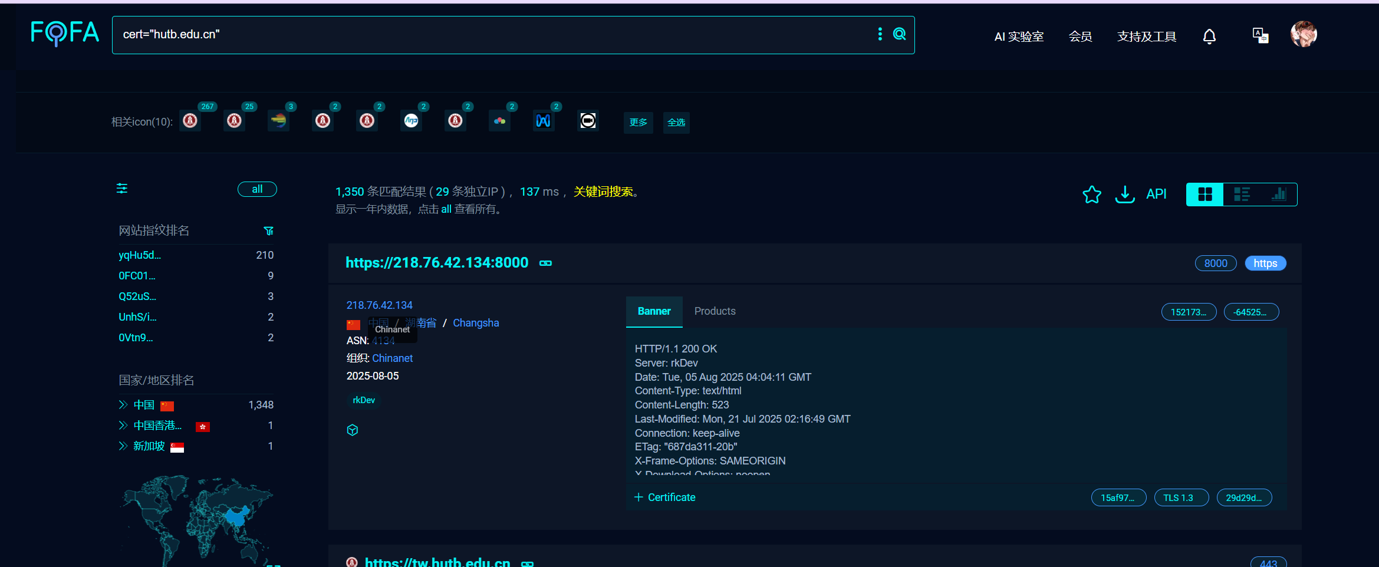Expand the Certificate section
1379x567 pixels.
[x=665, y=497]
